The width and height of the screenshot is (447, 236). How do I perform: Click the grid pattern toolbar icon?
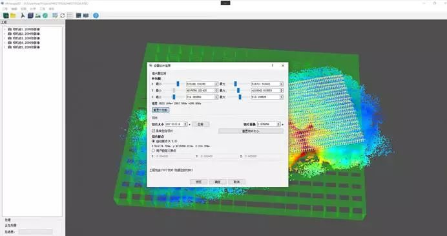(70, 16)
